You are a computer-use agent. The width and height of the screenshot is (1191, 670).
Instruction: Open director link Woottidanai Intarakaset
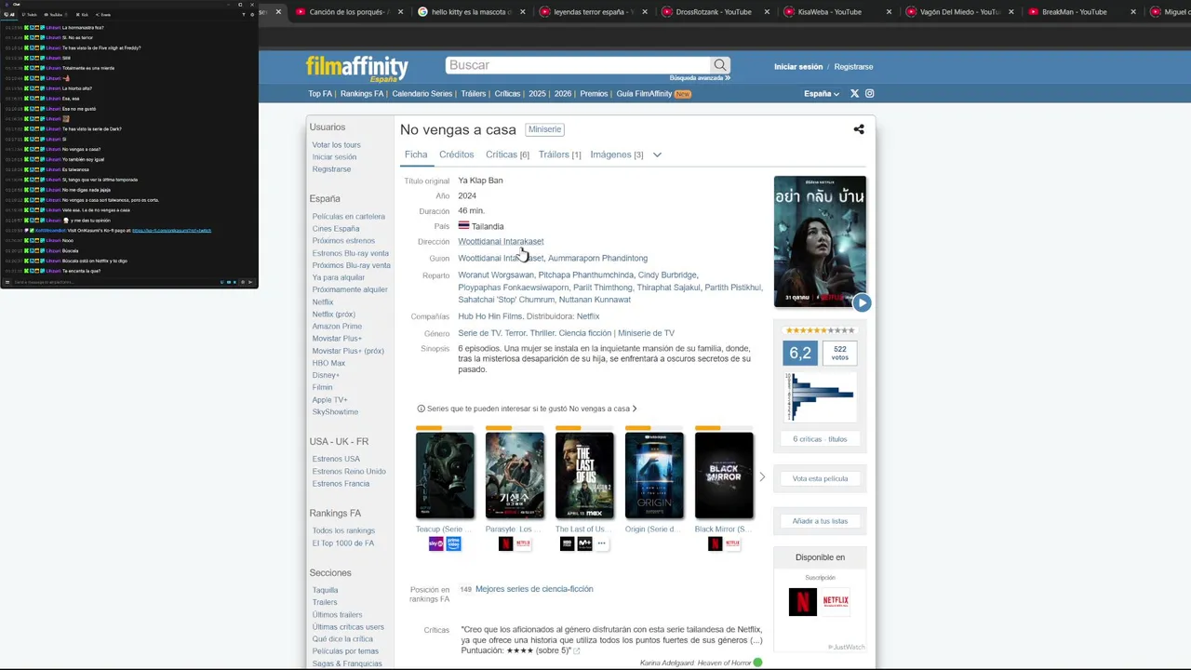[x=501, y=242]
